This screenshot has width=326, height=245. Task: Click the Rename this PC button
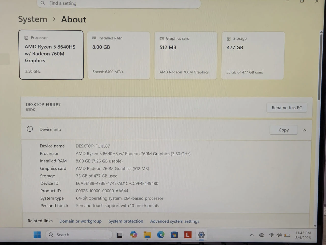click(x=287, y=108)
